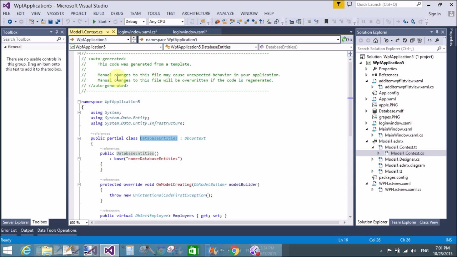Expand the Database.mdf node
Image resolution: width=457 pixels, height=257 pixels.
366,111
